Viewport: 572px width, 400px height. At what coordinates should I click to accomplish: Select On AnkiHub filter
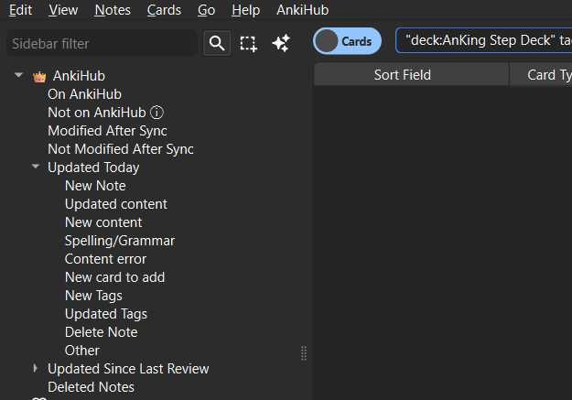(x=84, y=94)
